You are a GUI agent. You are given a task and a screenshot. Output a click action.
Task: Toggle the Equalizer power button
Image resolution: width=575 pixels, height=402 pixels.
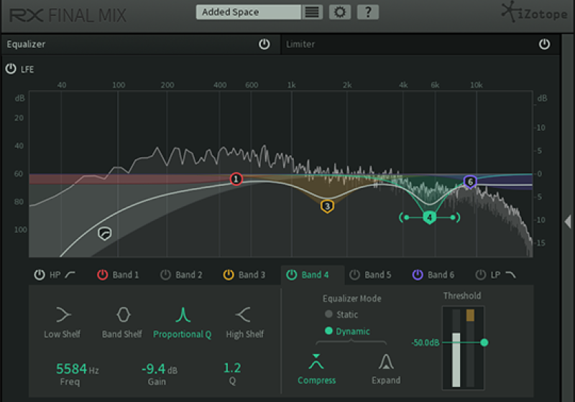(x=264, y=45)
